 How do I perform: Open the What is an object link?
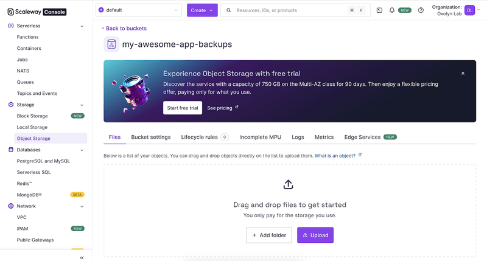[338, 156]
